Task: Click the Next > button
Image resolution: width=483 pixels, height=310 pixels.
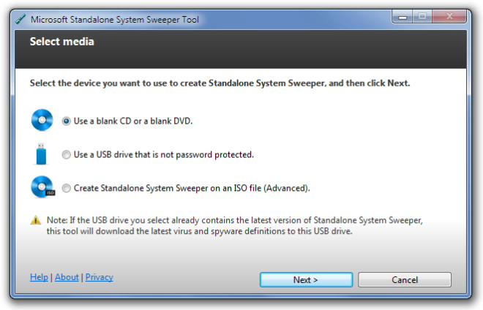Action: coord(306,279)
